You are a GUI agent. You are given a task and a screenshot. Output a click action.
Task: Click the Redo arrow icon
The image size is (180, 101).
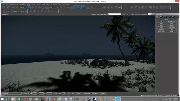point(8,7)
